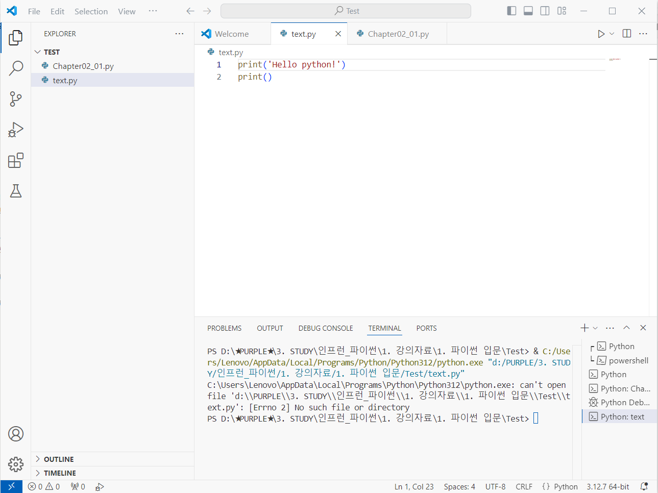Open the Manage gear settings

click(16, 464)
